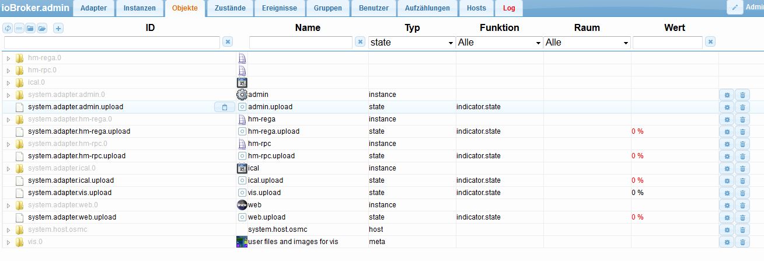This screenshot has height=261, width=764.
Task: Delete the system.adapter.admin.0 object
Action: (x=742, y=95)
